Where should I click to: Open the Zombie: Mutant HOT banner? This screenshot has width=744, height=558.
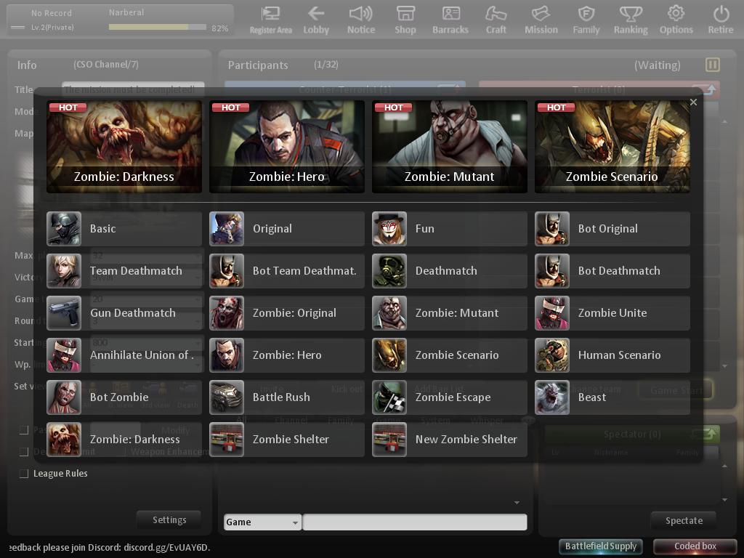450,147
